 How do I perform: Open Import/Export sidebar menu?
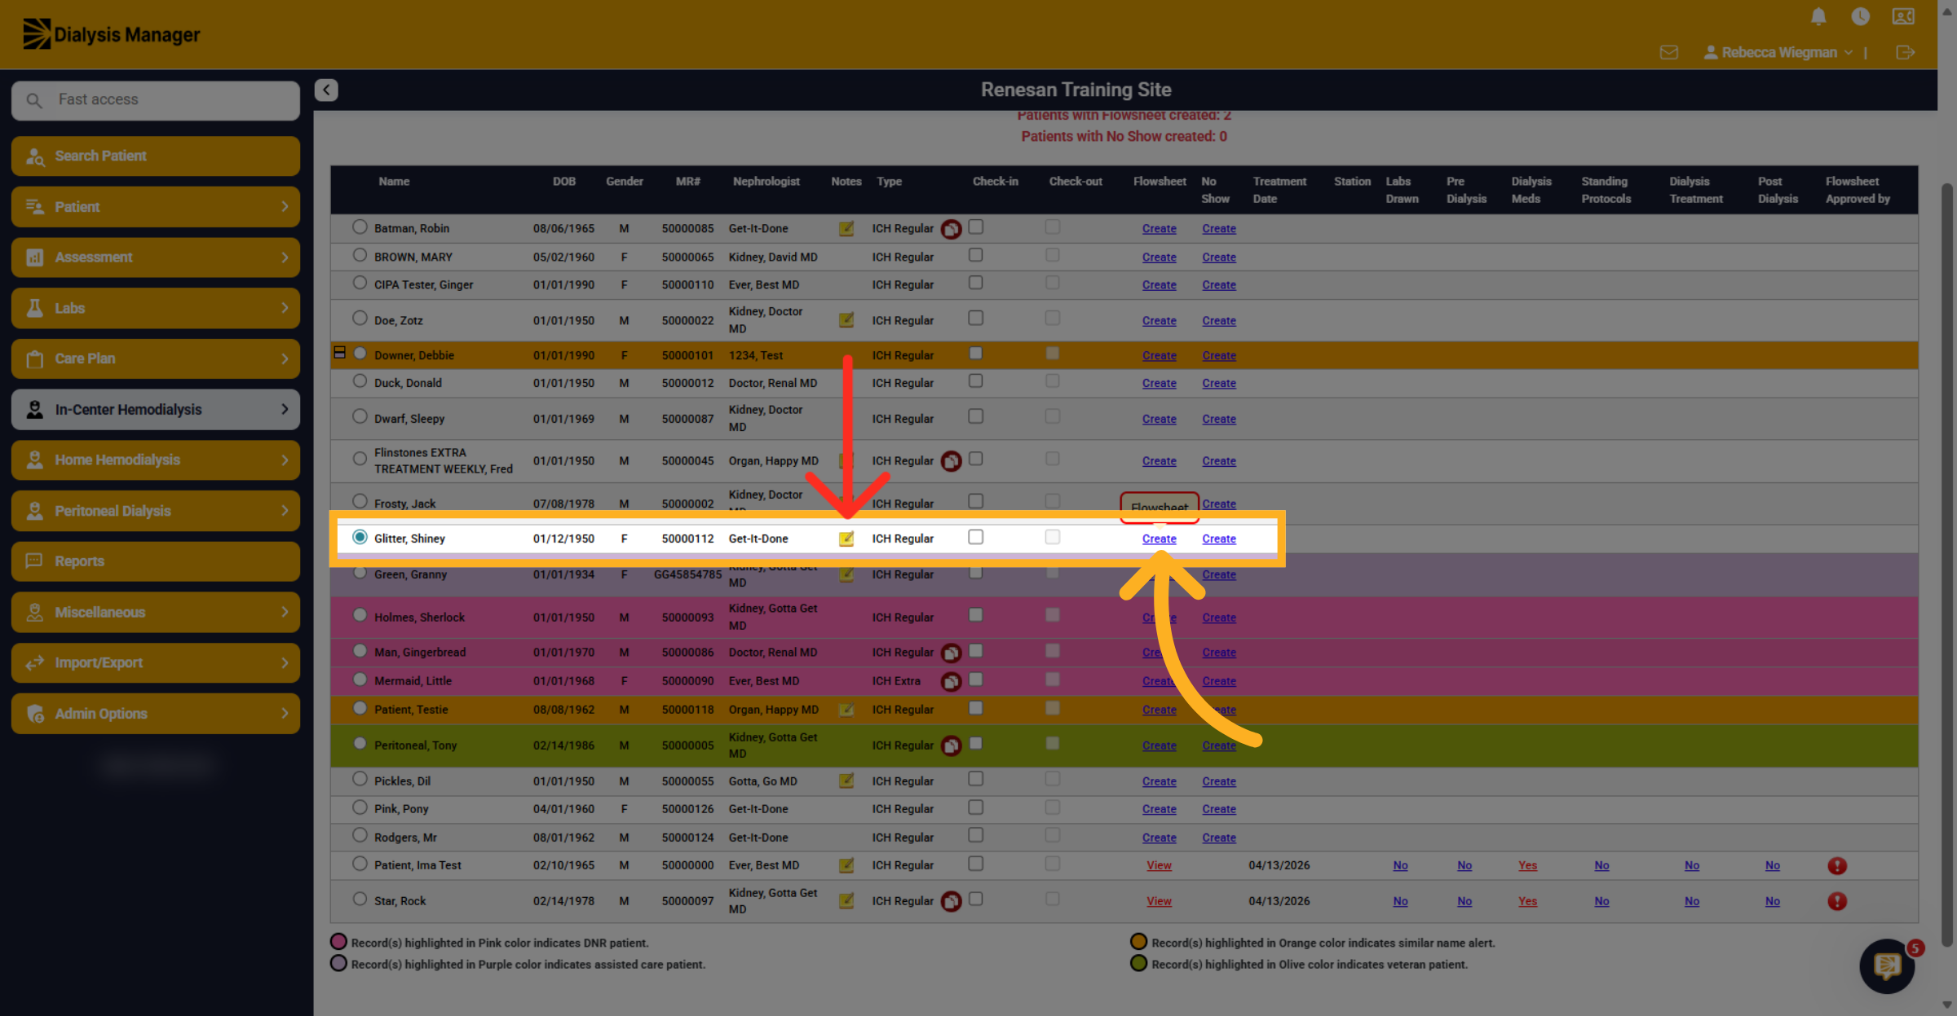coord(156,663)
